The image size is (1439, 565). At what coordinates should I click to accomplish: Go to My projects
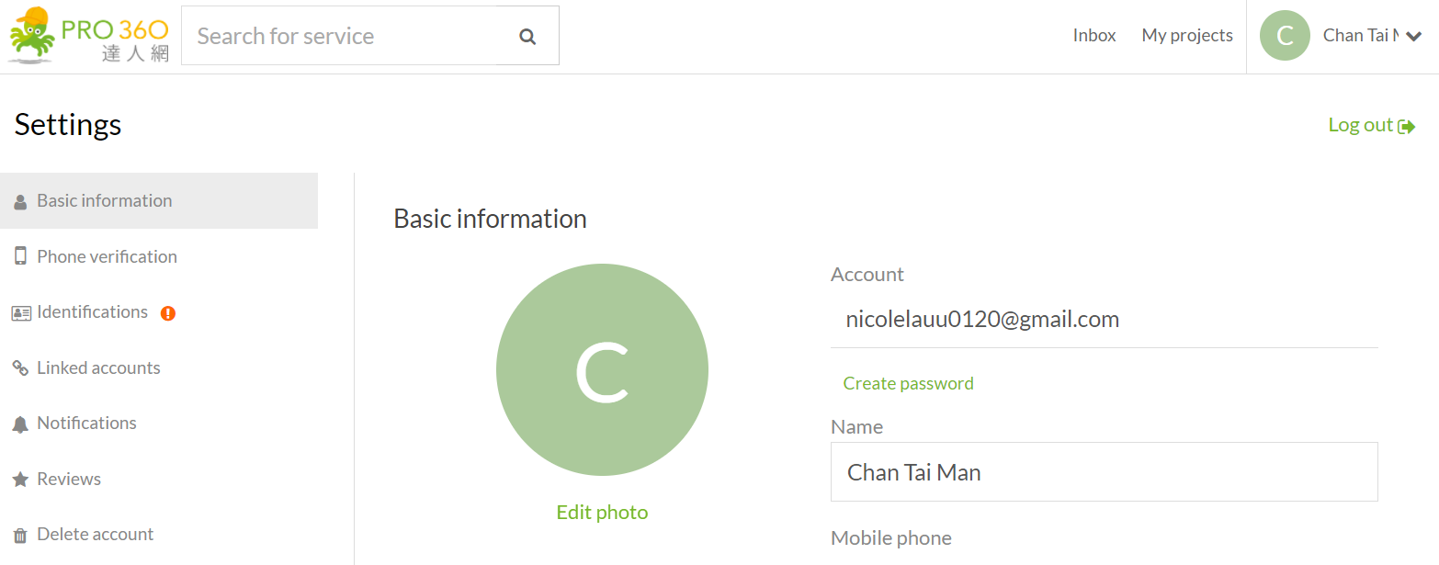pos(1186,36)
